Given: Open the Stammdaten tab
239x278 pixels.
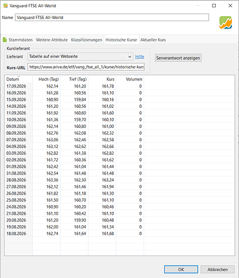Looking at the screenshot, I should coord(21,40).
